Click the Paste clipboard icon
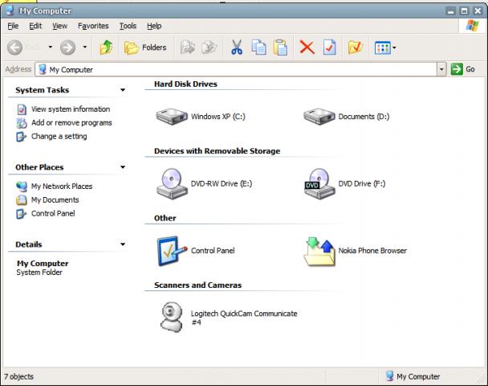Screen dimensions: 488x386 click(280, 47)
